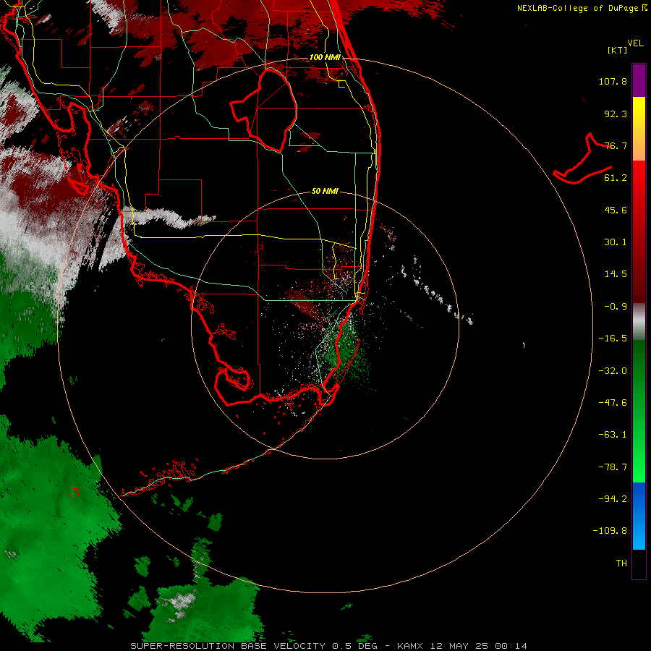Click the gray near-zero color bar segment
The width and height of the screenshot is (651, 651).
(x=639, y=322)
